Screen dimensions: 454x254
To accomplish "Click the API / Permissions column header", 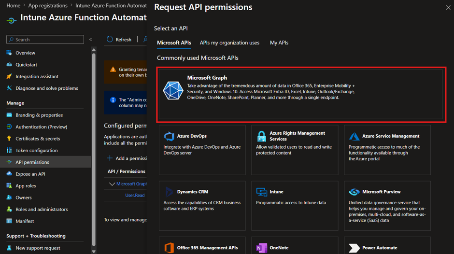I will click(x=127, y=171).
